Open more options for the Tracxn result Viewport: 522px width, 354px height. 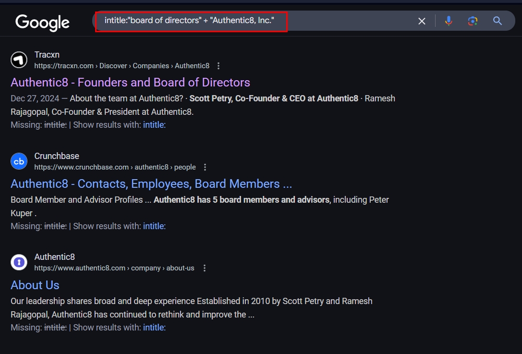(x=219, y=66)
